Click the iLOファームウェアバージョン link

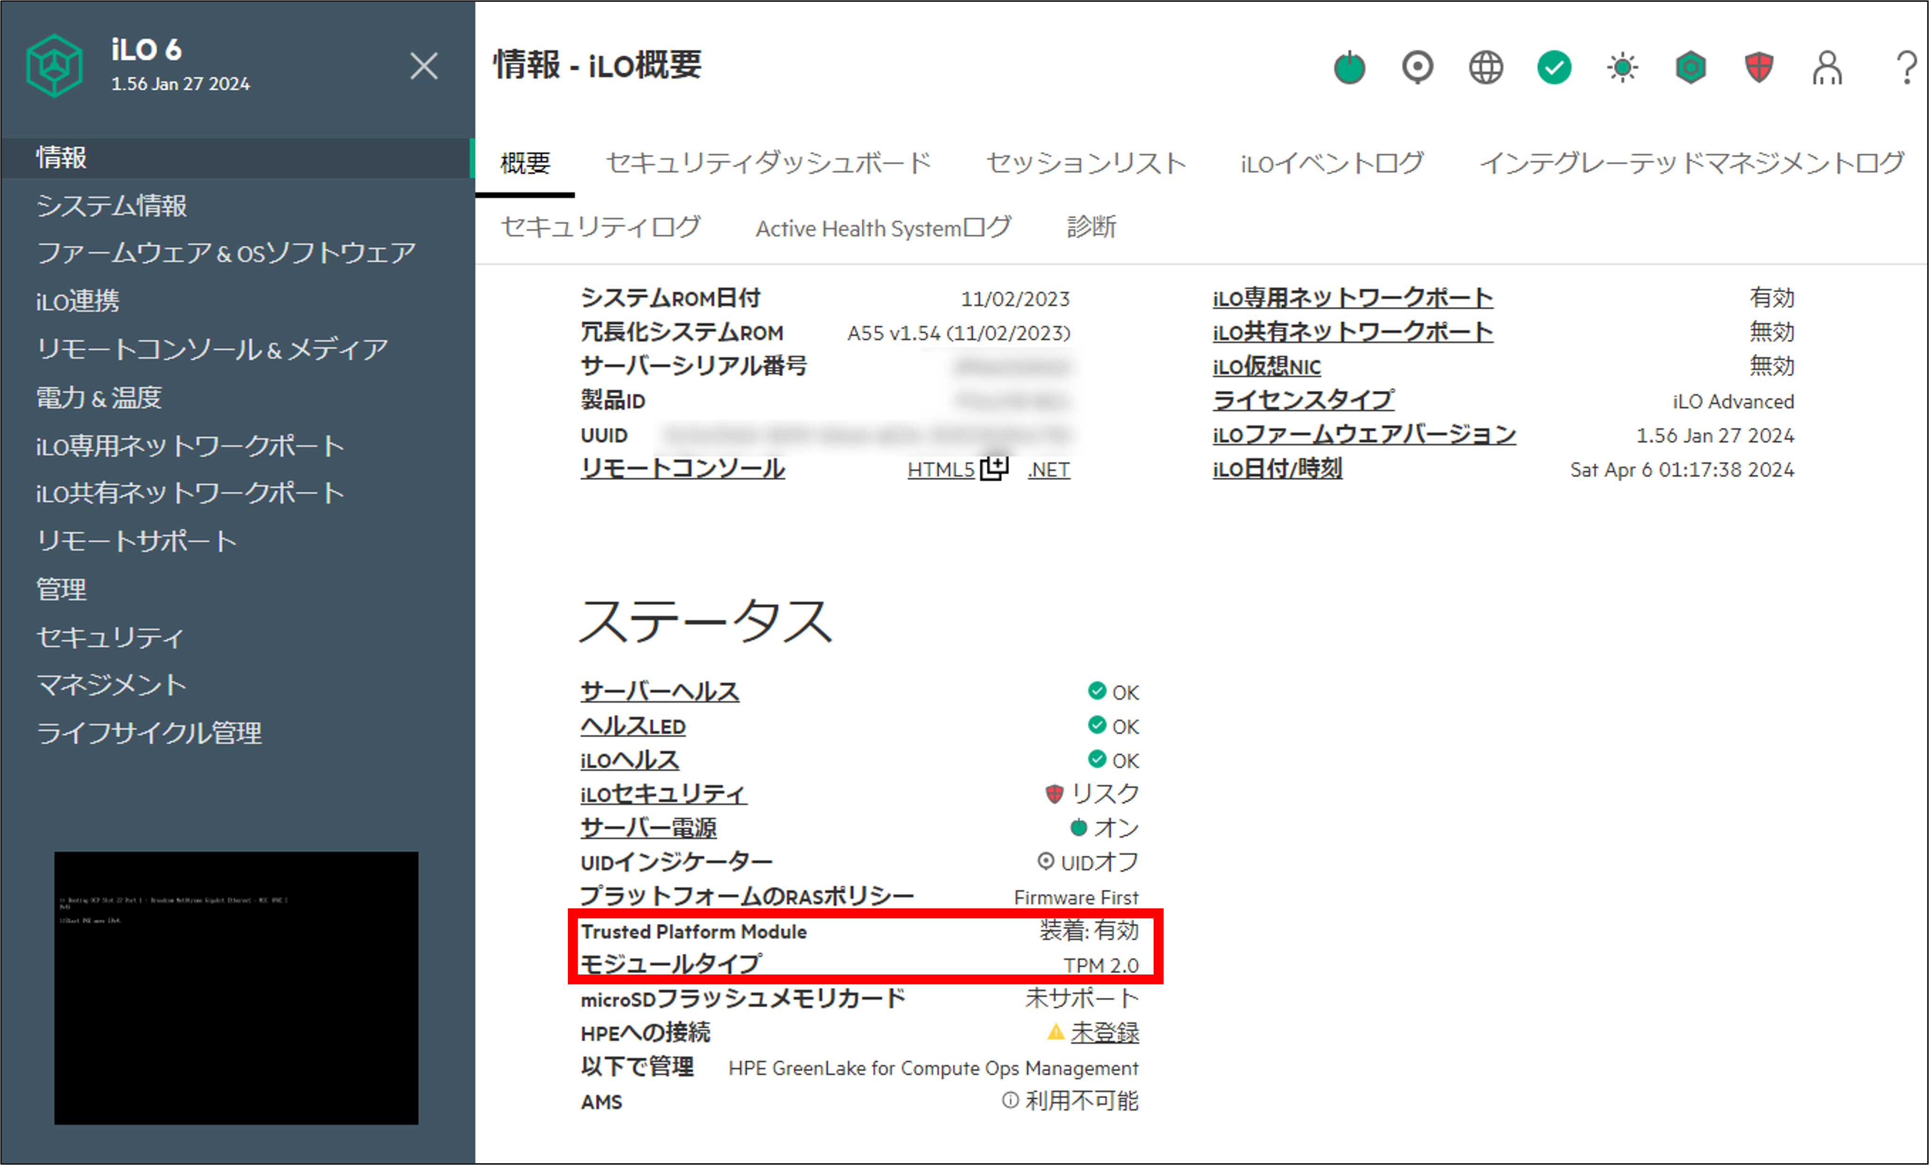click(x=1364, y=435)
